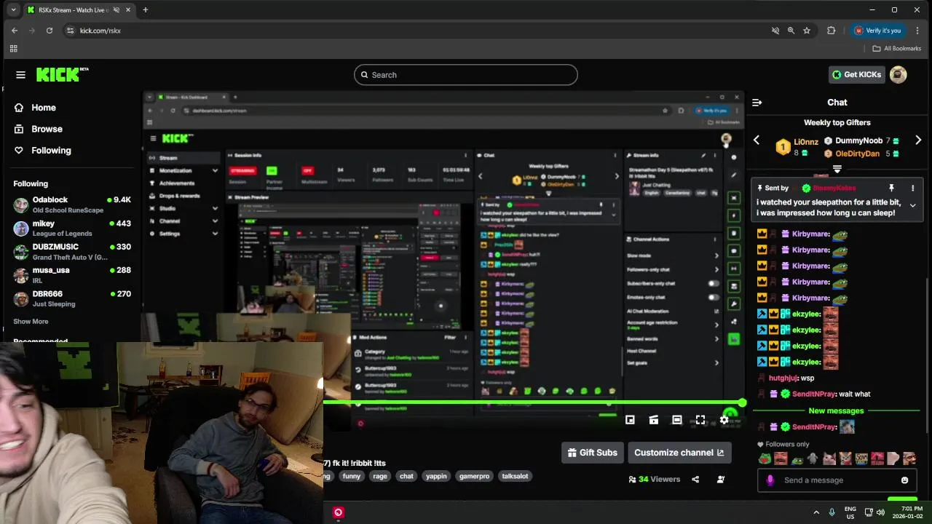Open DBR666's Just Sleeping channel
This screenshot has height=524, width=932.
(x=71, y=298)
